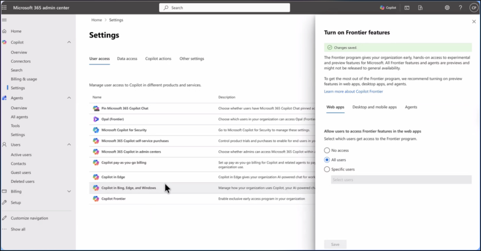Collapse the navigation menu hamburger icon
481x251 pixels.
pos(4,20)
